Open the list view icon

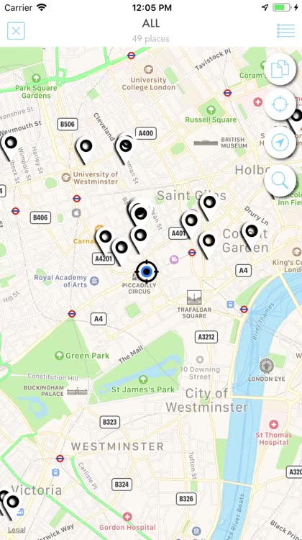coord(286,31)
